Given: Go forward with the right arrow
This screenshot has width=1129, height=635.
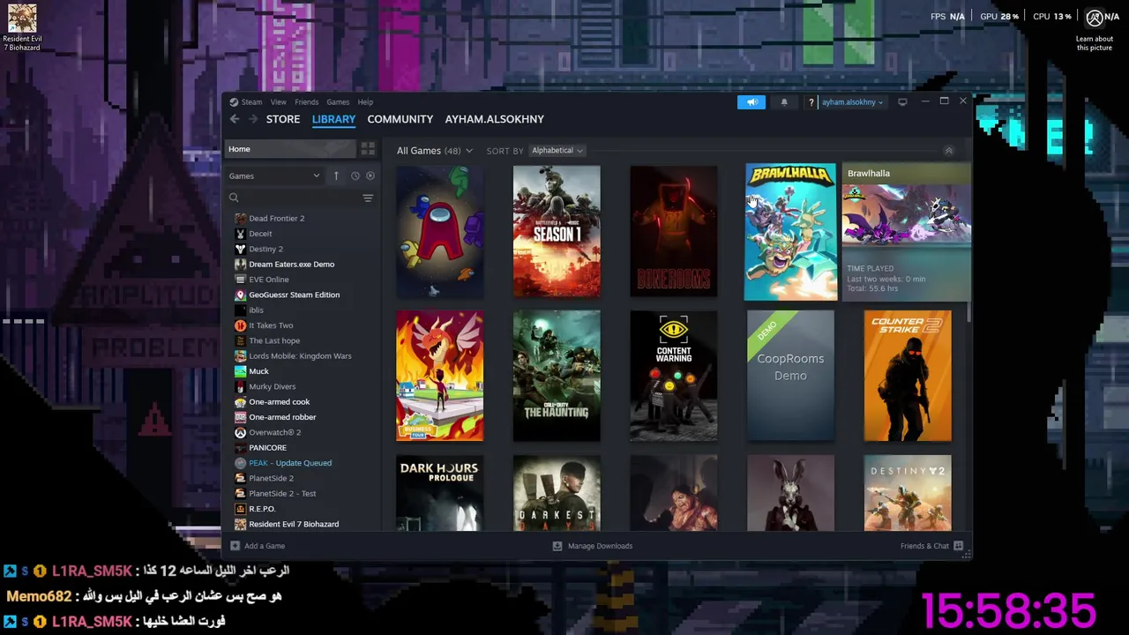Looking at the screenshot, I should (x=252, y=119).
